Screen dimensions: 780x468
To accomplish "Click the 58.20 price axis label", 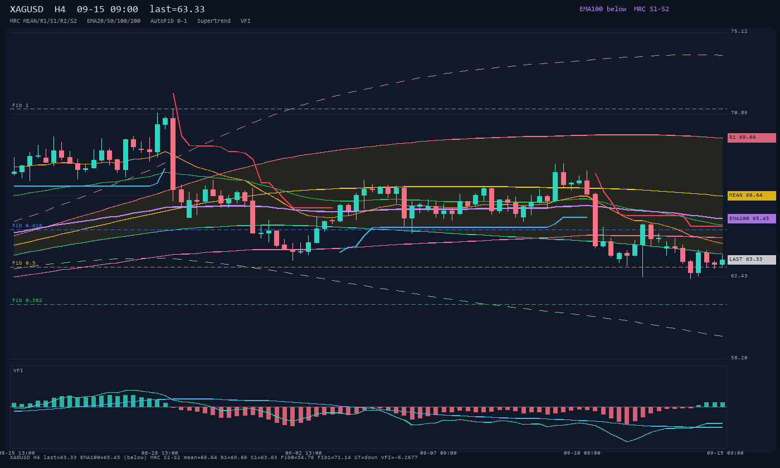I will point(739,358).
